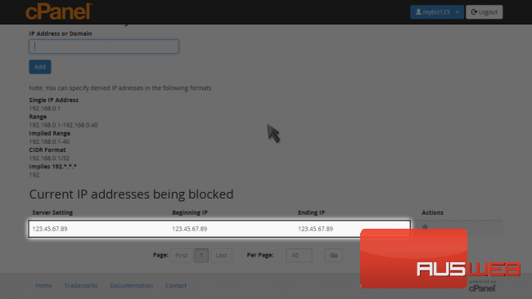Image resolution: width=532 pixels, height=299 pixels.
Task: Open the Documentation footer link
Action: [x=131, y=285]
